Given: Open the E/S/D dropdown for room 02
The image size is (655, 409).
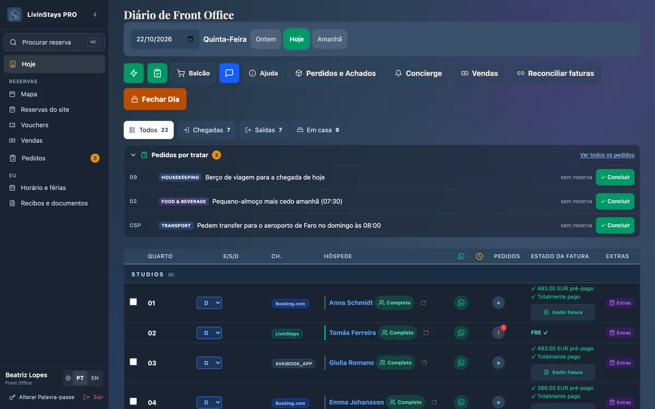Looking at the screenshot, I should tap(209, 333).
